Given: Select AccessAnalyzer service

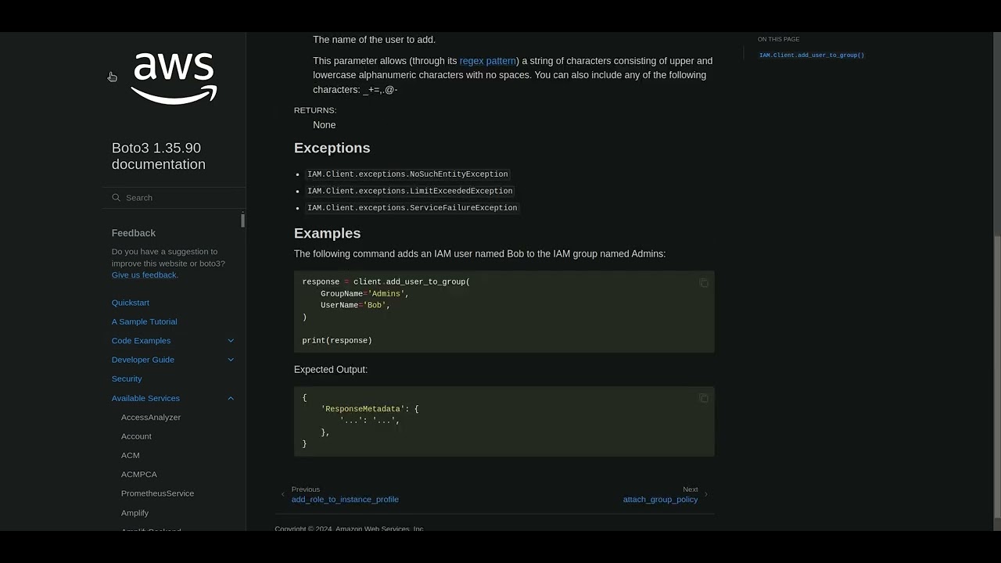Looking at the screenshot, I should point(151,418).
